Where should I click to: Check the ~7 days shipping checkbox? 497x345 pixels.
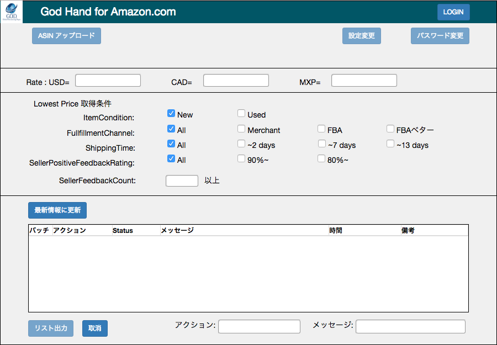pos(321,144)
